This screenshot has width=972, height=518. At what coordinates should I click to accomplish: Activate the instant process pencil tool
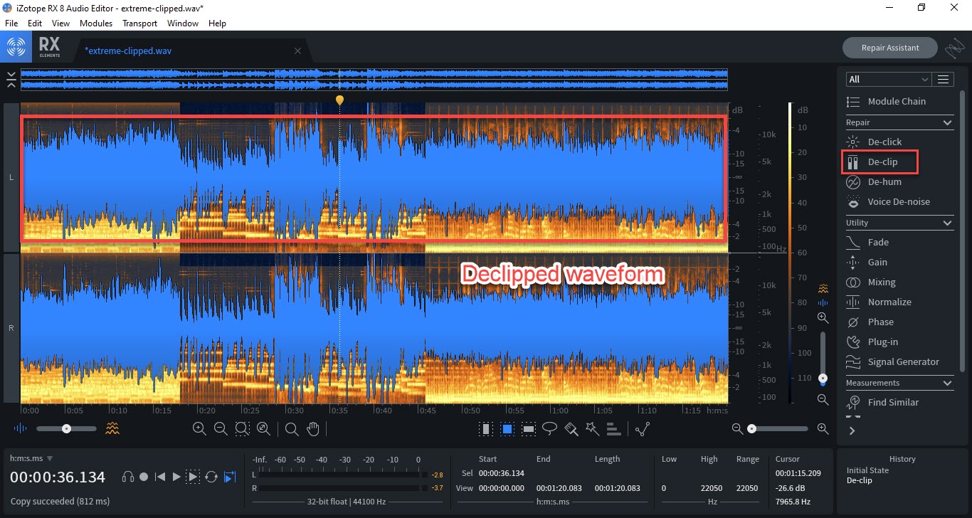pos(643,428)
